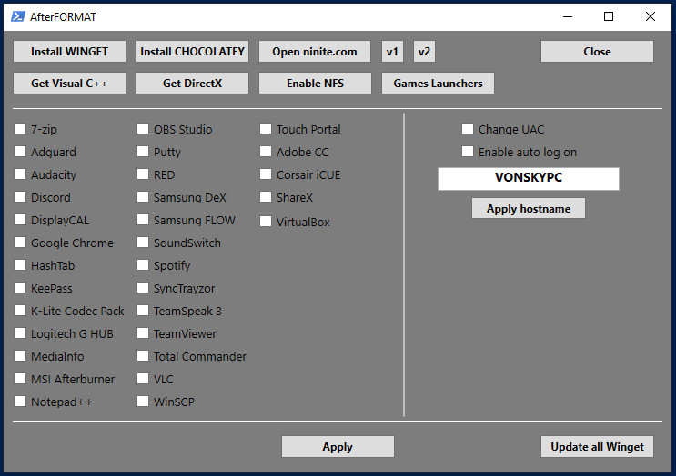
Task: Check the MediaInfo checkbox
Action: tap(20, 356)
